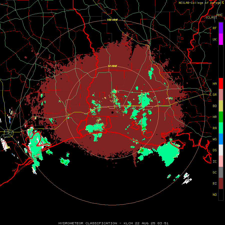The image size is (225, 225).
Task: Click the "50 NMI" range ring label
Action: tap(112, 66)
